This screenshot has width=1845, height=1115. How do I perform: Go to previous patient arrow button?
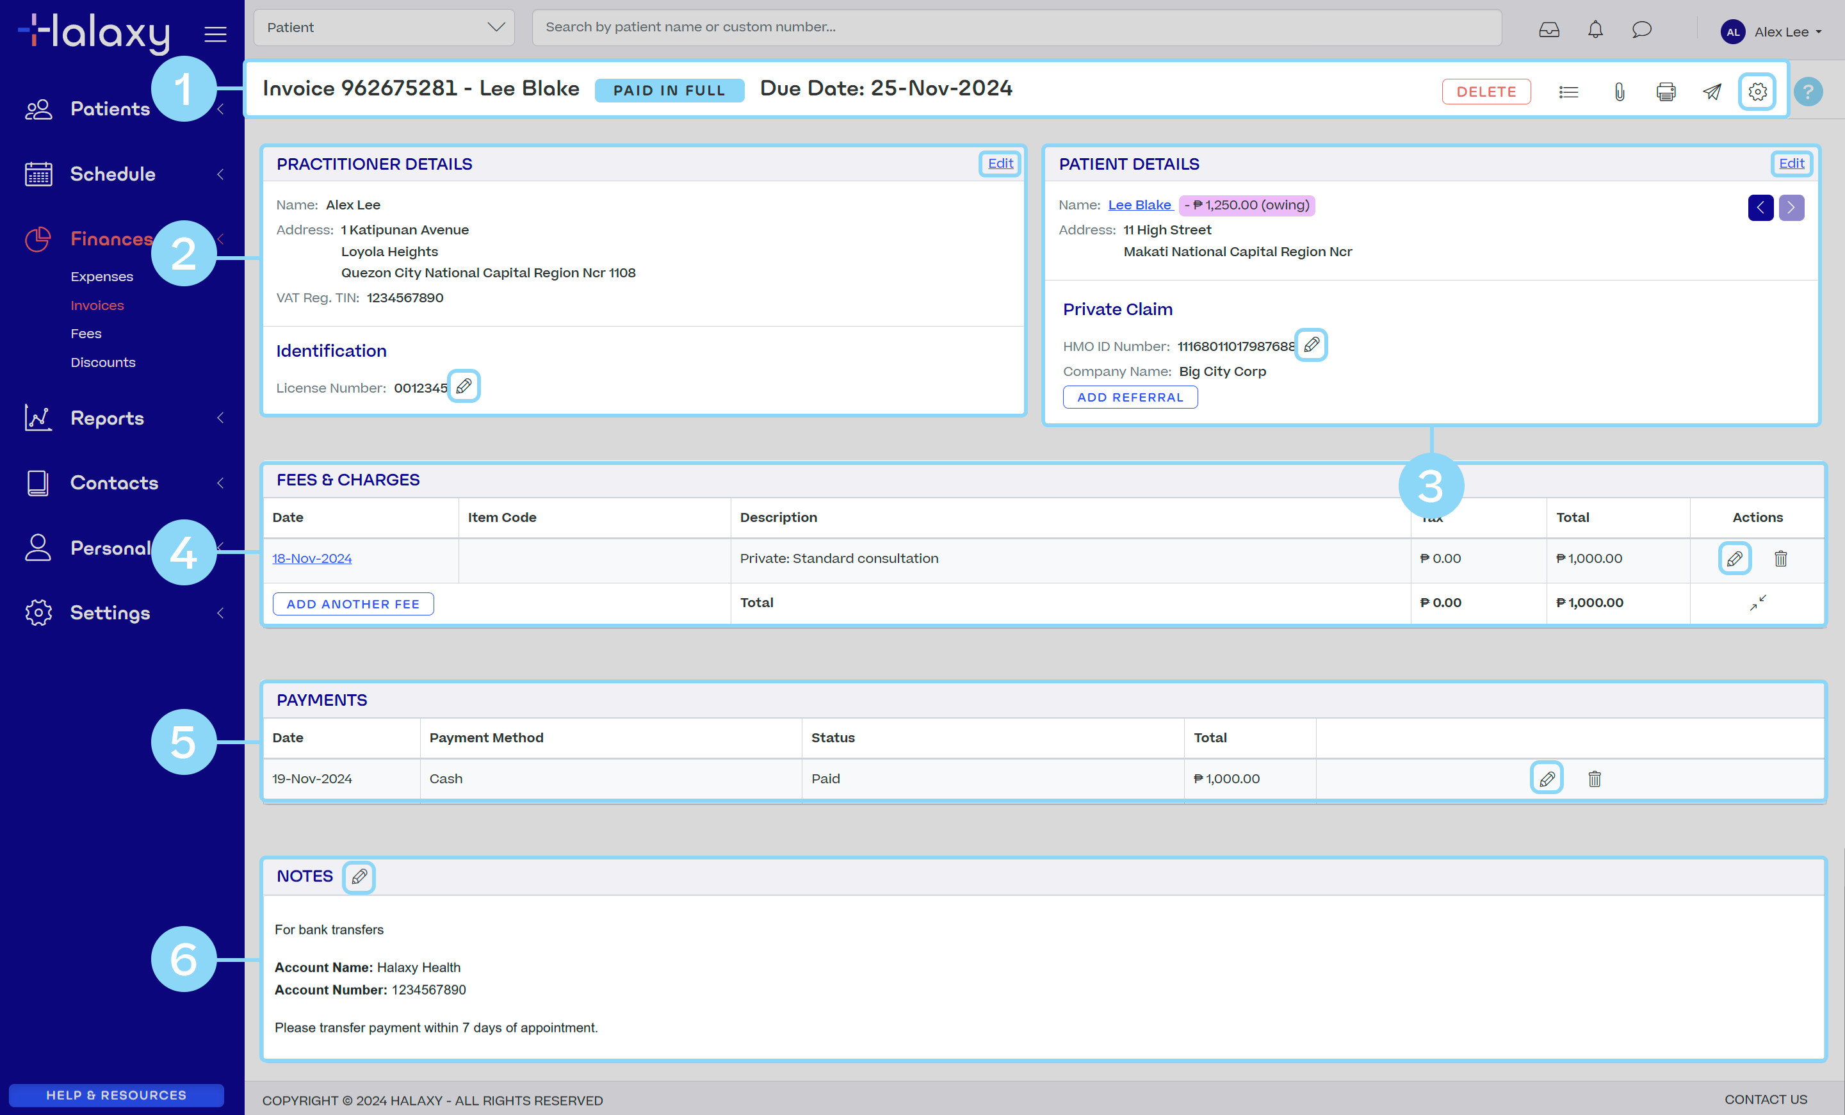tap(1760, 208)
